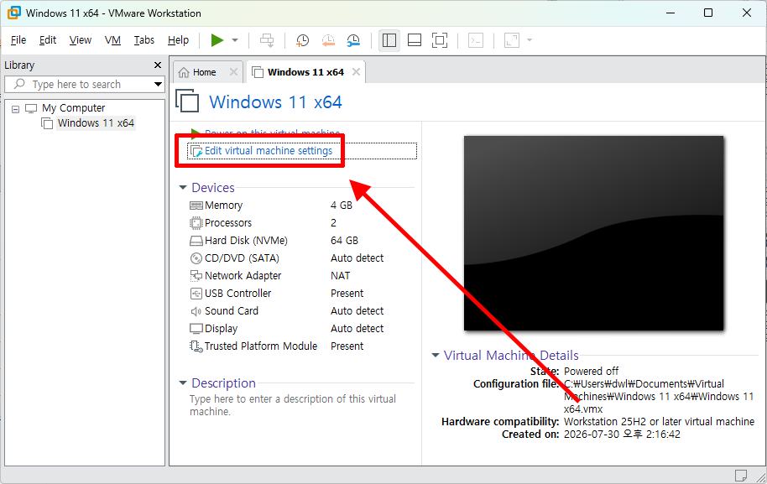Click the Memory device icon
The image size is (767, 484).
point(196,206)
